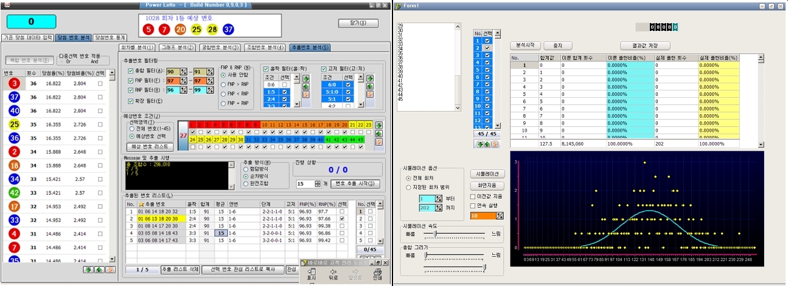Enable the 연속 실행 checkbox
The height and width of the screenshot is (286, 788).
[x=473, y=205]
